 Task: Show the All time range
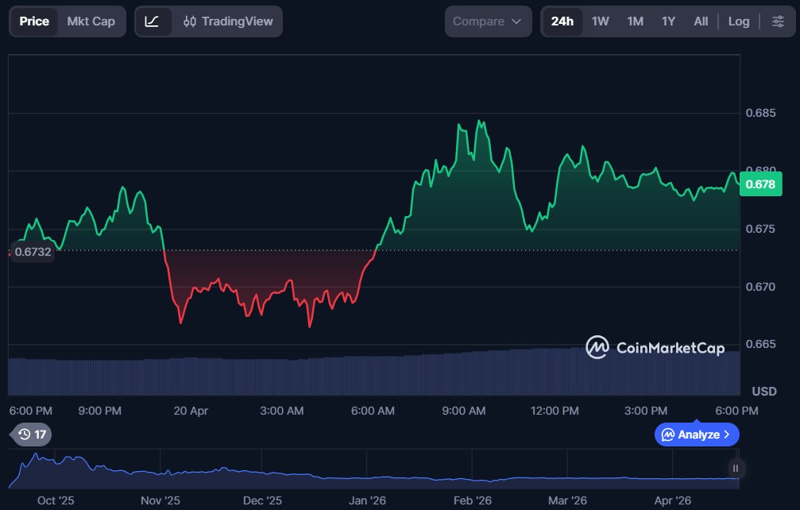tap(700, 21)
